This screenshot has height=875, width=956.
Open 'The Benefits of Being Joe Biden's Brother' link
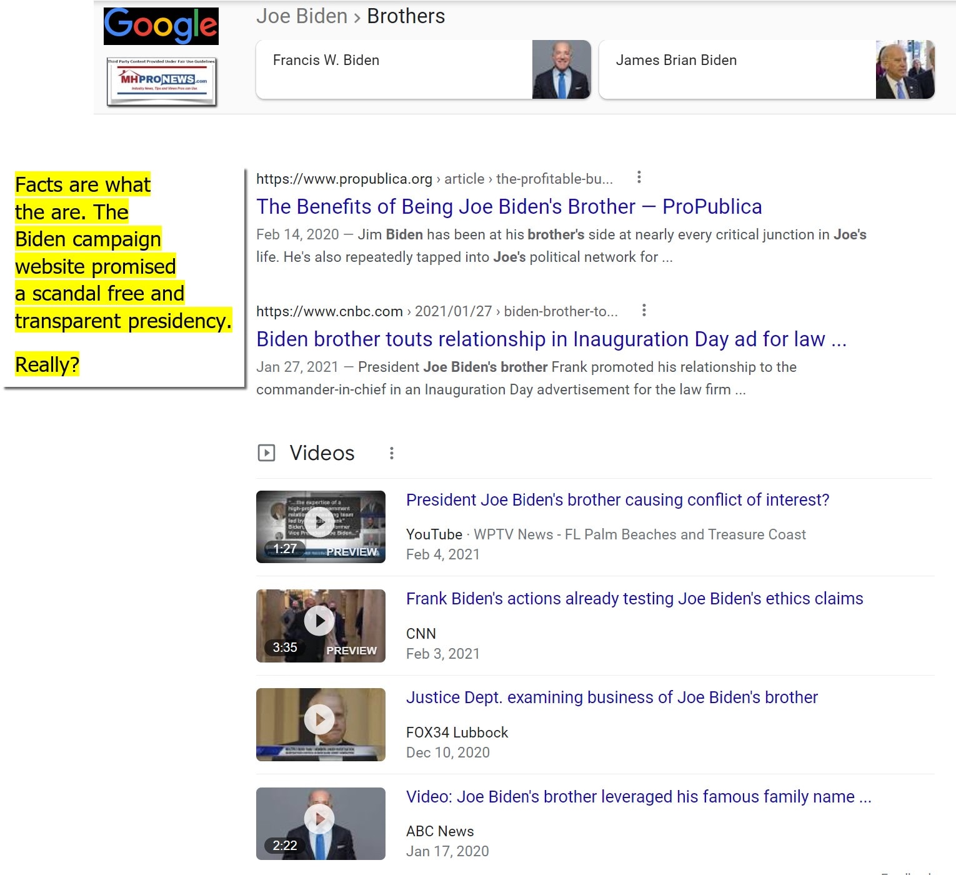coord(509,207)
